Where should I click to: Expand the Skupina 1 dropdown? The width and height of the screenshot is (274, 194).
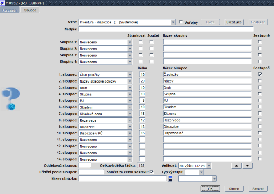click(130, 42)
